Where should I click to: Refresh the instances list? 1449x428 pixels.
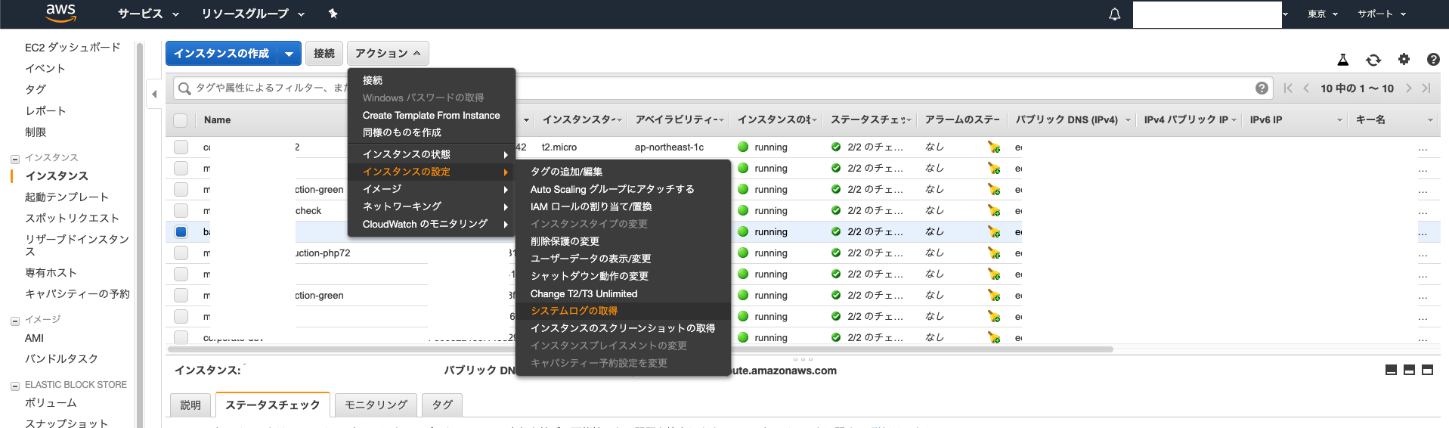coord(1373,60)
